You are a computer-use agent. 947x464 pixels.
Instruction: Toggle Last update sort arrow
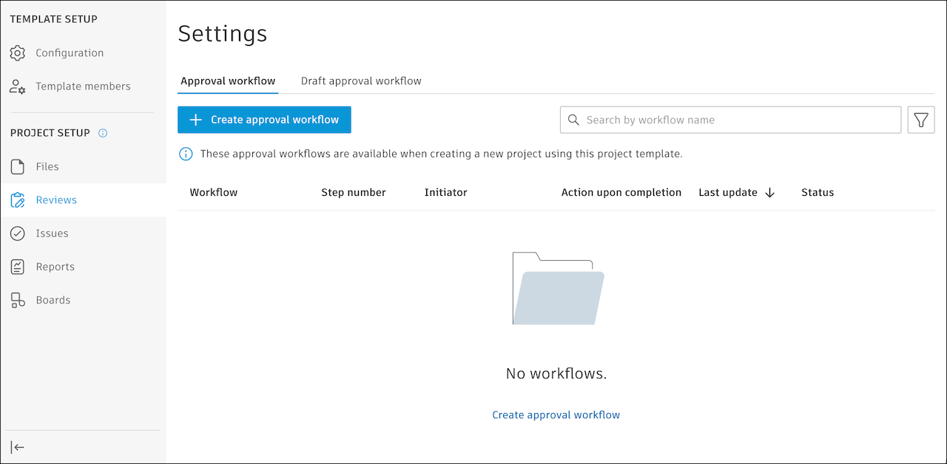click(x=769, y=193)
